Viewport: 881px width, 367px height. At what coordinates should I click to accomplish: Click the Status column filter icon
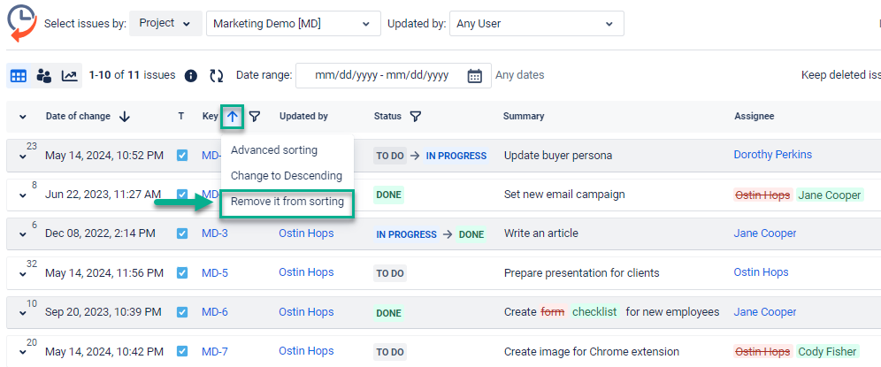tap(416, 116)
